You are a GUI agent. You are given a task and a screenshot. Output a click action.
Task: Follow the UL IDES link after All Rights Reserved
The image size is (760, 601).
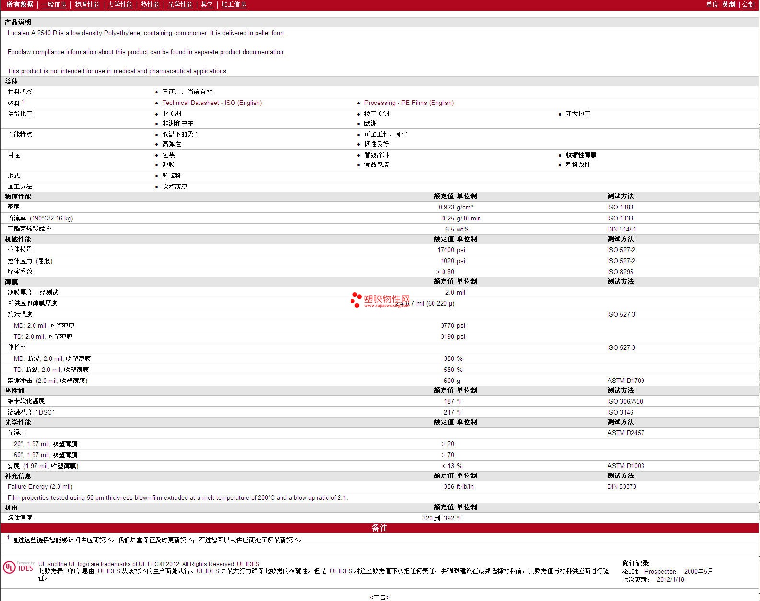248,564
